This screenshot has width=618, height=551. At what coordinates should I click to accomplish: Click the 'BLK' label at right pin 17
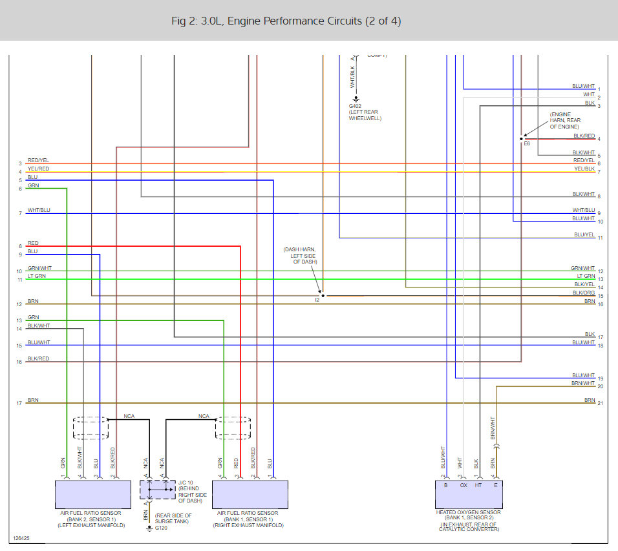(x=590, y=334)
